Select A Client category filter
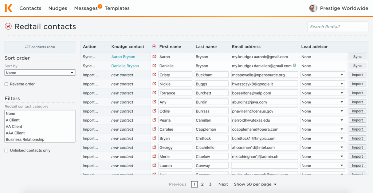 tap(40, 120)
